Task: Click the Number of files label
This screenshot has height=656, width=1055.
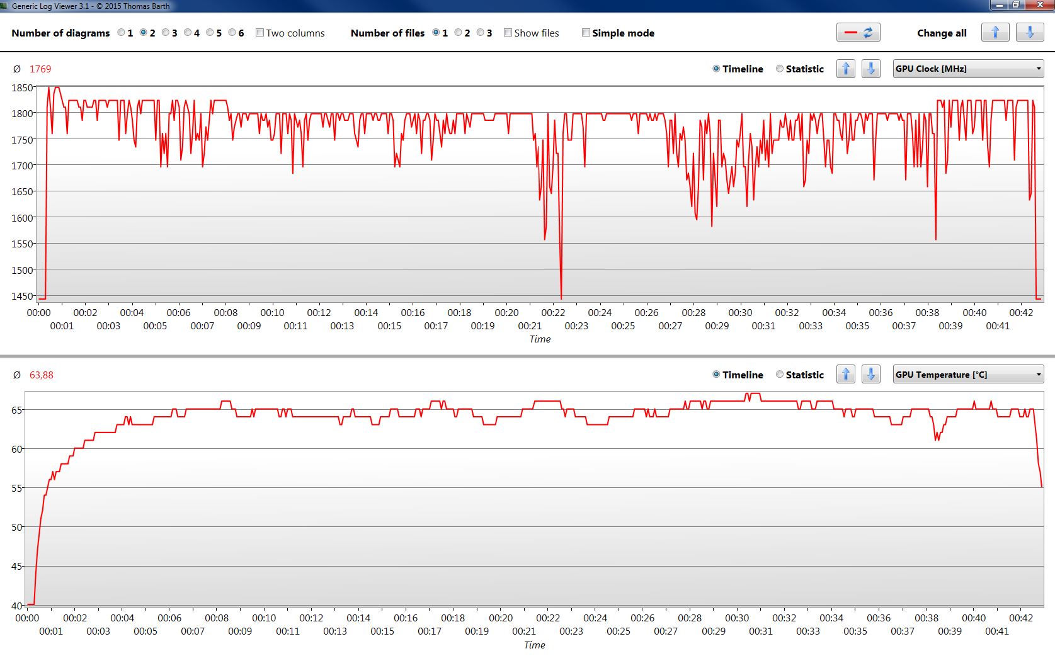Action: (x=387, y=33)
